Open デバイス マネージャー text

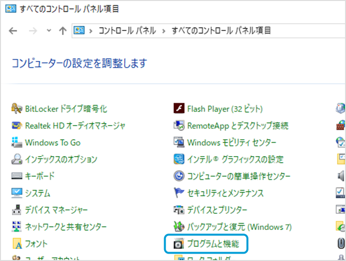(56, 210)
